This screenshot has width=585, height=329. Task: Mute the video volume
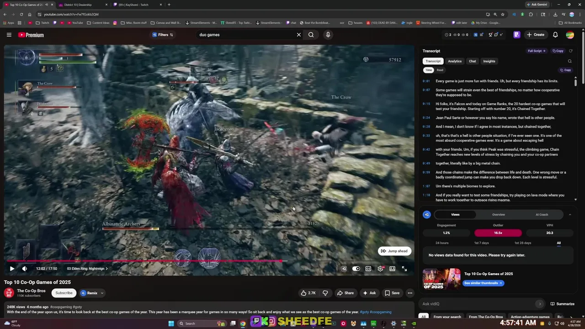(25, 269)
